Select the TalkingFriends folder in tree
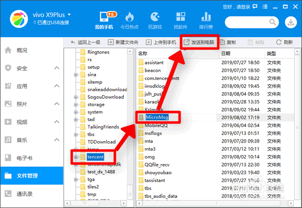Screen dimensions: 302x208 point(103,127)
